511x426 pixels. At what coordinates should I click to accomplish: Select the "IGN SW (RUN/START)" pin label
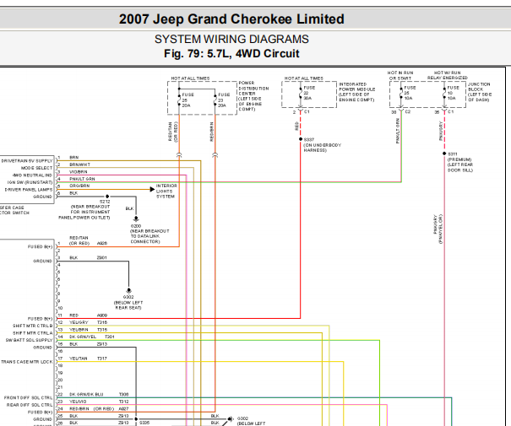(30, 182)
